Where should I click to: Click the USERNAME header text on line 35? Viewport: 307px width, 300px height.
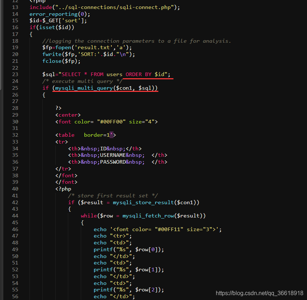pos(113,155)
